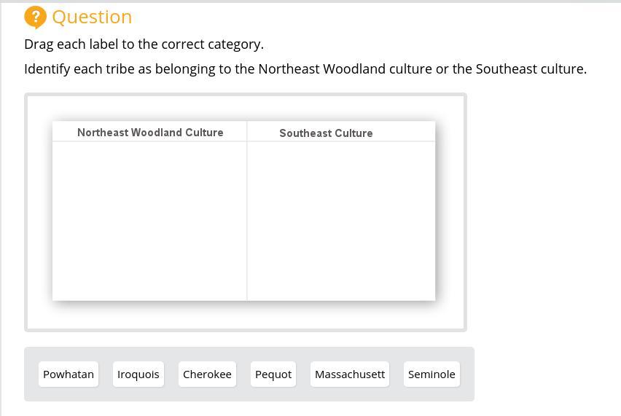Click the Pequot label
Screen dimensions: 621x416
[273, 374]
